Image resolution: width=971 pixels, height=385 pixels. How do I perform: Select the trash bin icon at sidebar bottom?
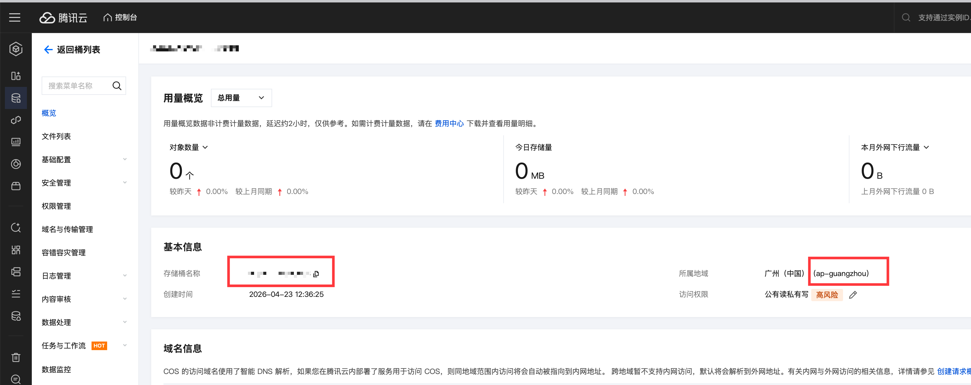[x=16, y=357]
